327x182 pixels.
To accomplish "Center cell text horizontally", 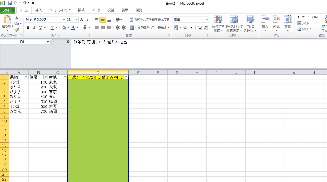I will tap(103, 28).
